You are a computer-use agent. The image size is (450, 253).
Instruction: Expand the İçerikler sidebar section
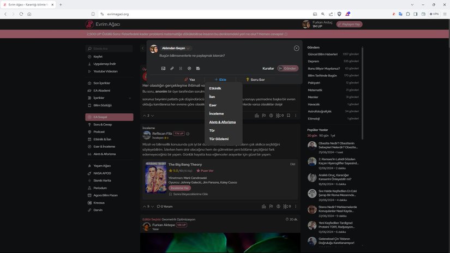click(x=129, y=98)
